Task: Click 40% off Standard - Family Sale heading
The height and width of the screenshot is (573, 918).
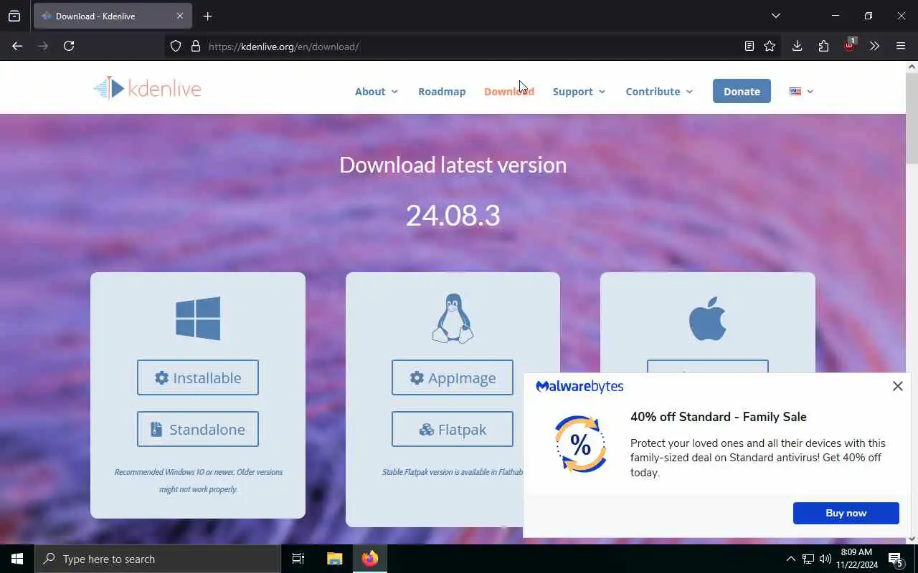Action: [719, 417]
